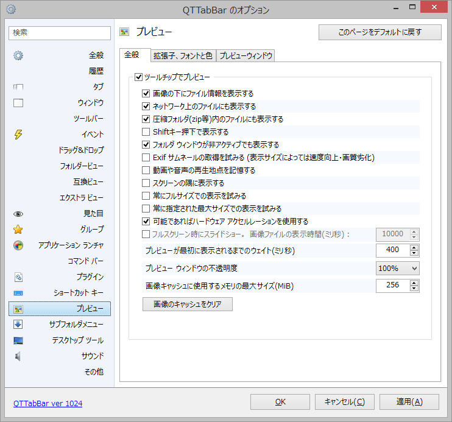Select the lightning bolt イベント icon

[x=18, y=135]
